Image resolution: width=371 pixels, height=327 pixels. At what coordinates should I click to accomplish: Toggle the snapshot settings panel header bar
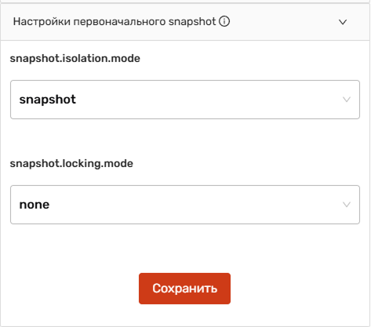click(x=185, y=22)
